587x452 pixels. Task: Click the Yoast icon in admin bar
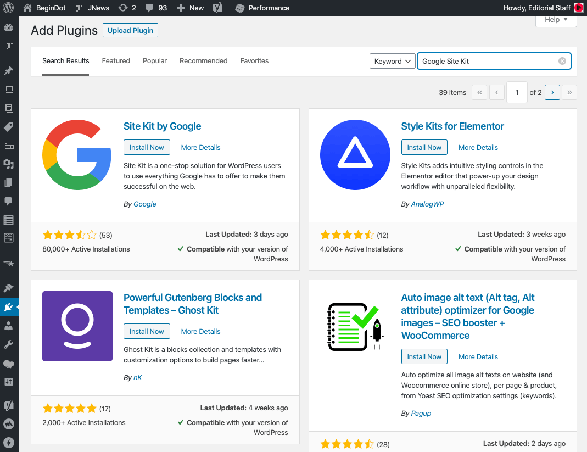coord(217,8)
